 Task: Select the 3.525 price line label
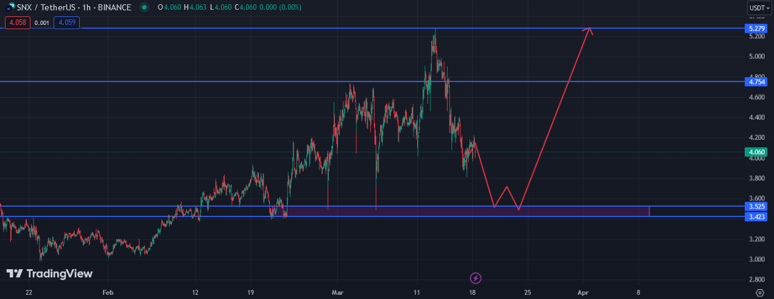756,207
